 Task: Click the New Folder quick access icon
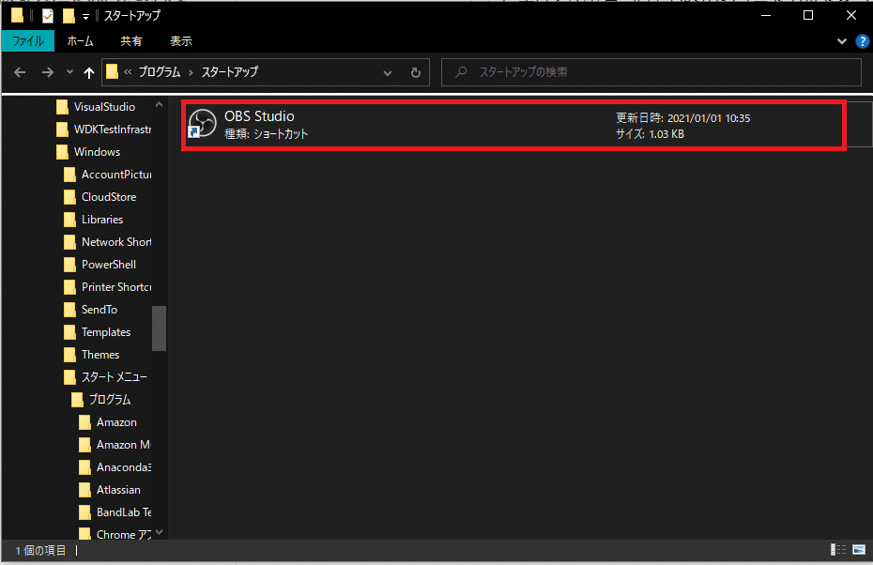point(69,16)
